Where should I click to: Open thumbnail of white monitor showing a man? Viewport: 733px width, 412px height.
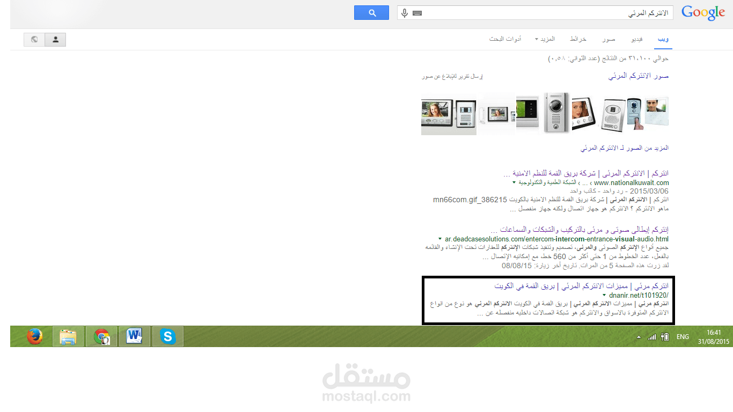pos(656,112)
